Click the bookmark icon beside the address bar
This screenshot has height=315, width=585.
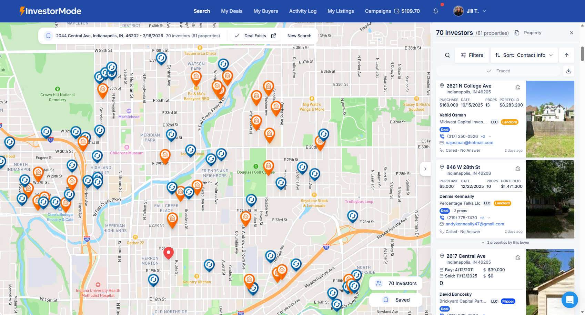click(x=48, y=35)
